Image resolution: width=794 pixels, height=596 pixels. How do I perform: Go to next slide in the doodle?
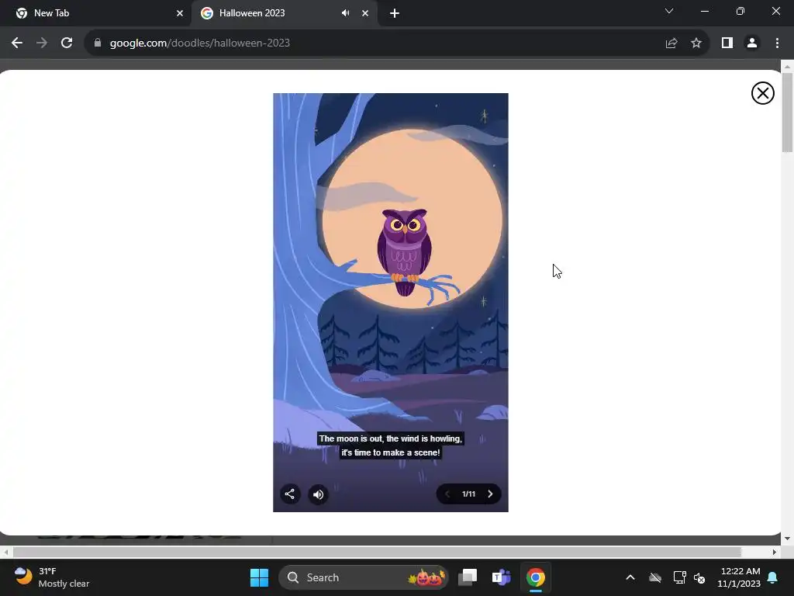click(x=490, y=494)
